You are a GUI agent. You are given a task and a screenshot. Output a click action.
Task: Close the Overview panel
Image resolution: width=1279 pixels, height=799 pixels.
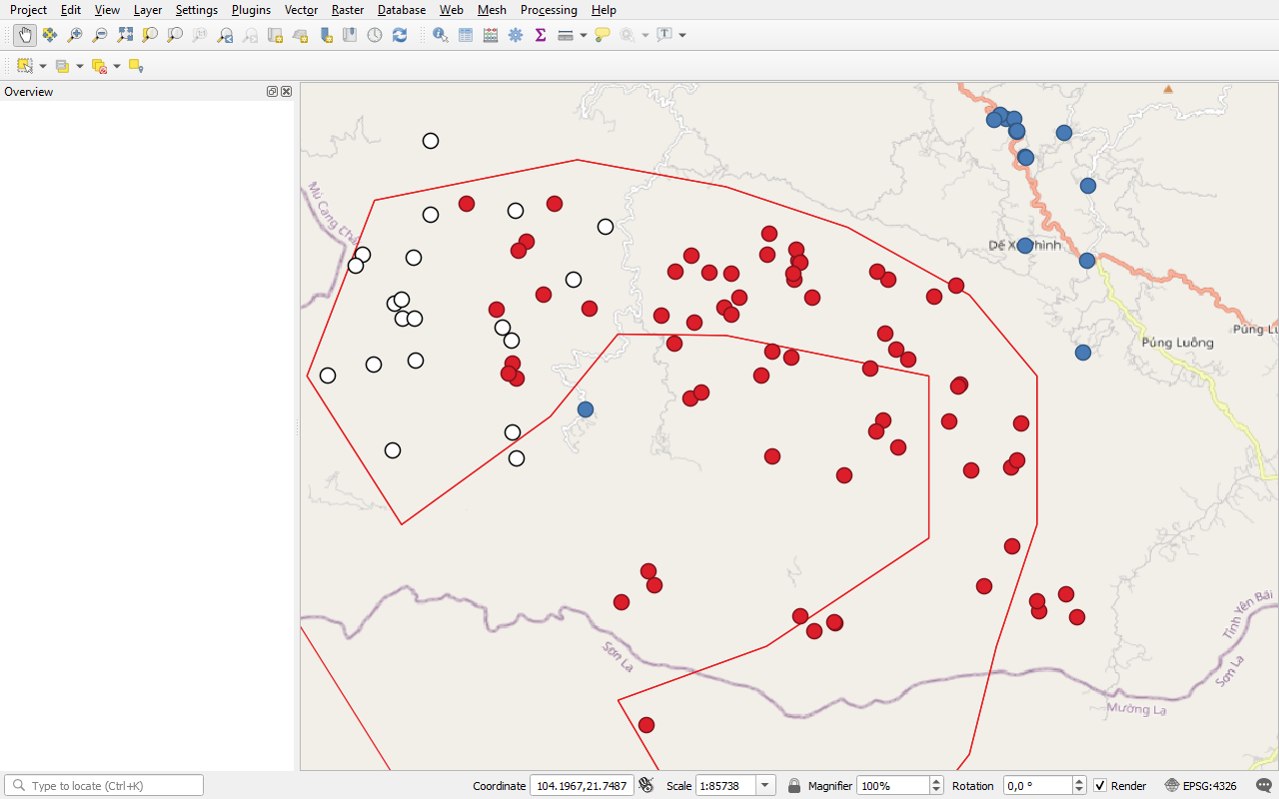click(287, 91)
